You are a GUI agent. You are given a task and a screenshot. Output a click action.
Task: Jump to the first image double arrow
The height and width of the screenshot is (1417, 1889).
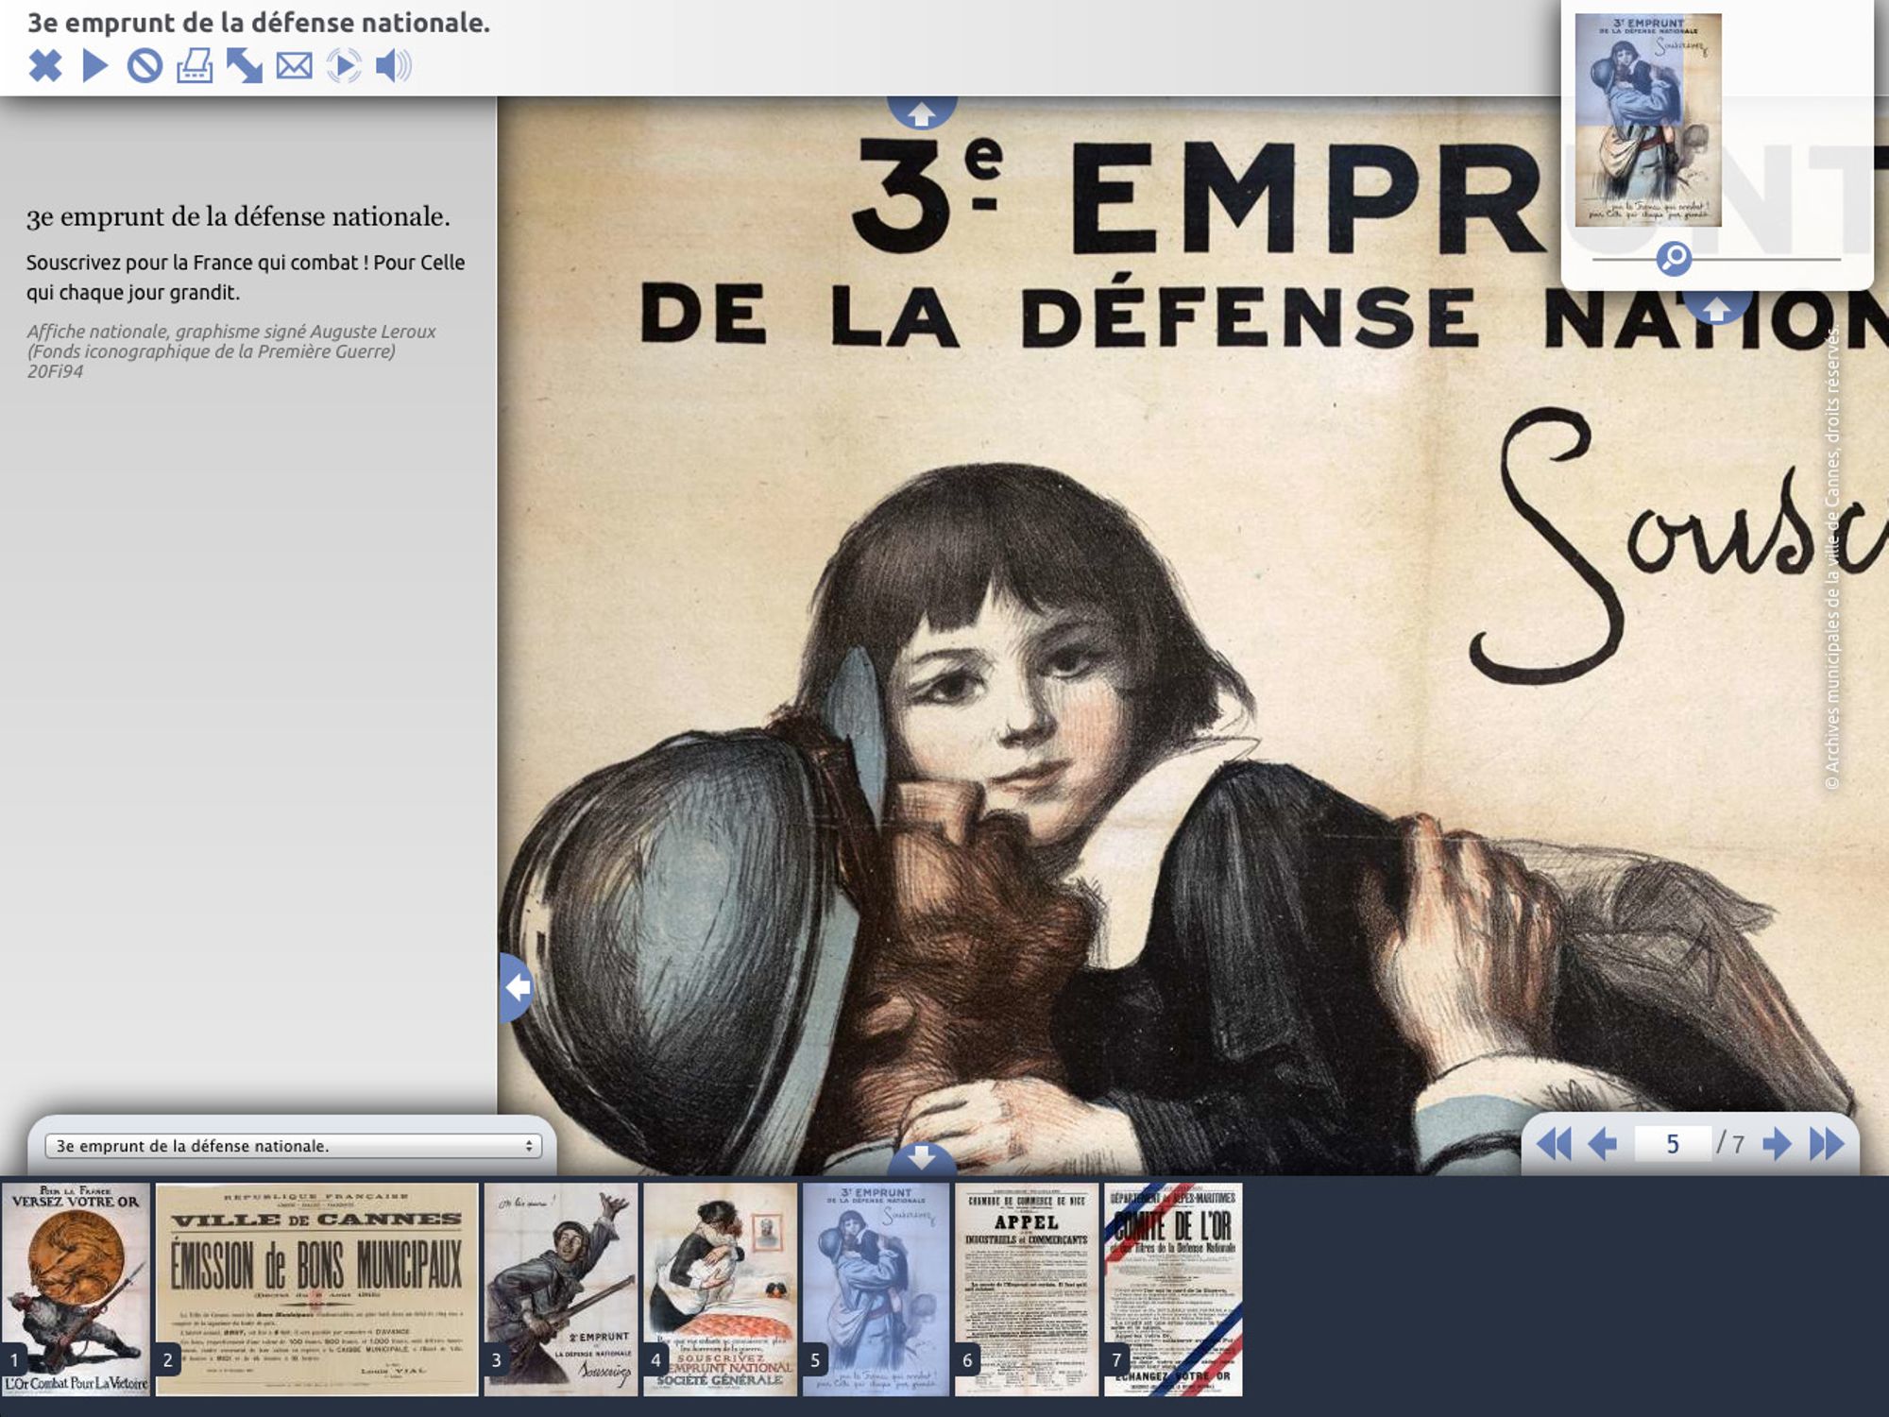pyautogui.click(x=1554, y=1144)
